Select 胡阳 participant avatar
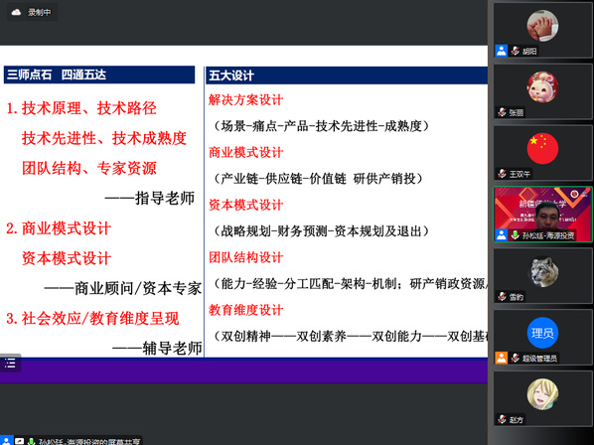 tap(542, 26)
